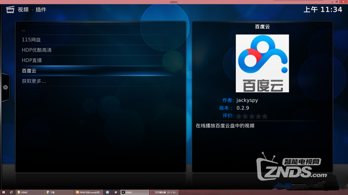
Task: Click the blue round taskbar icon
Action: 116,192
